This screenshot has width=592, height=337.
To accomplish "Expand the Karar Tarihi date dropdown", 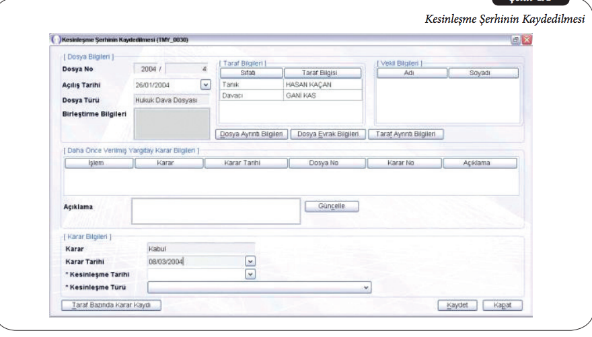I will pyautogui.click(x=250, y=262).
